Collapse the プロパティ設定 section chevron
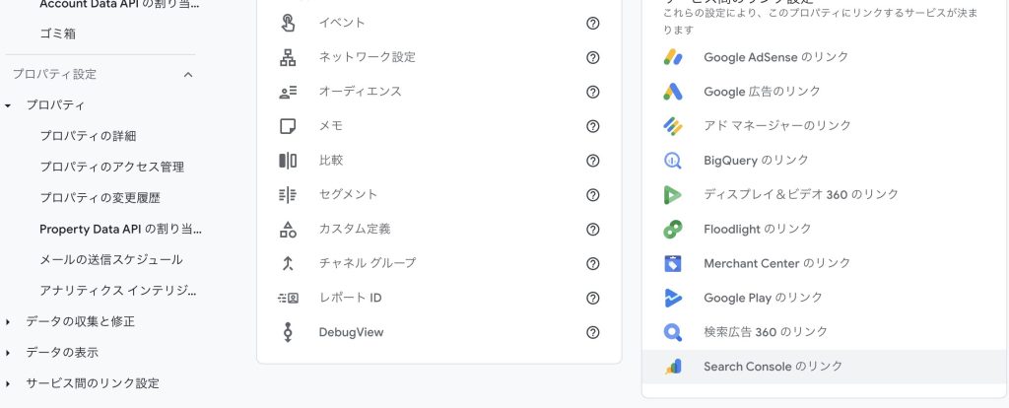The image size is (1009, 408). click(x=188, y=74)
